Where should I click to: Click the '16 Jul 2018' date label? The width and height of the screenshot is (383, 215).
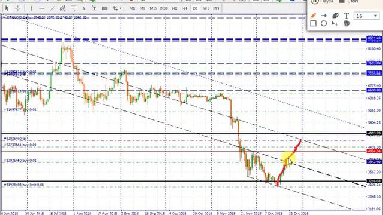58,213
